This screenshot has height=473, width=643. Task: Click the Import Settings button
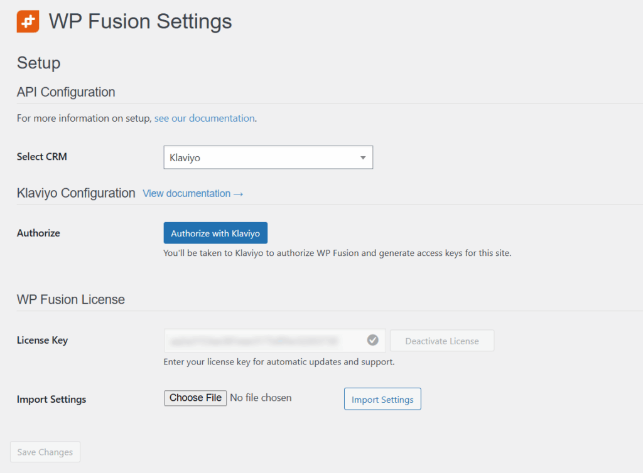[382, 399]
